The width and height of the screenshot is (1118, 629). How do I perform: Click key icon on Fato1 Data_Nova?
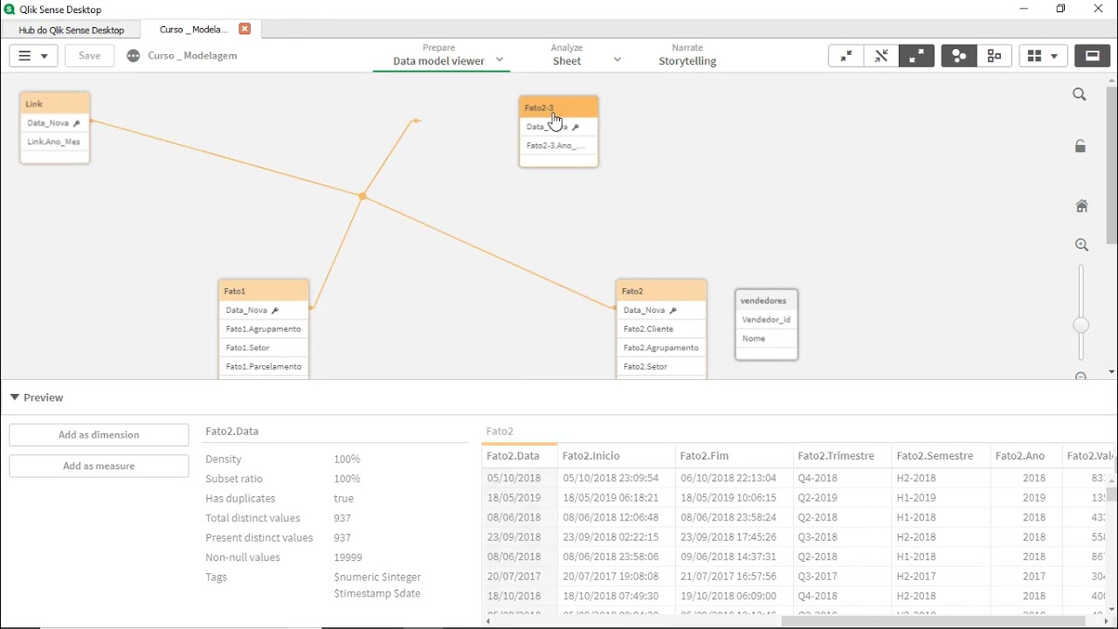click(x=275, y=311)
